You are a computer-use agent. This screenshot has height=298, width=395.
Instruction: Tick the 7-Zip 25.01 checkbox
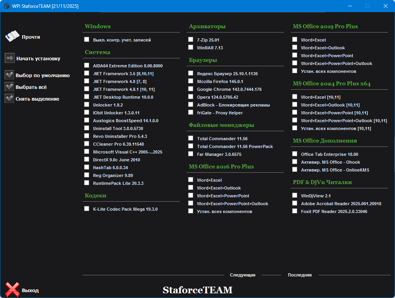click(191, 40)
